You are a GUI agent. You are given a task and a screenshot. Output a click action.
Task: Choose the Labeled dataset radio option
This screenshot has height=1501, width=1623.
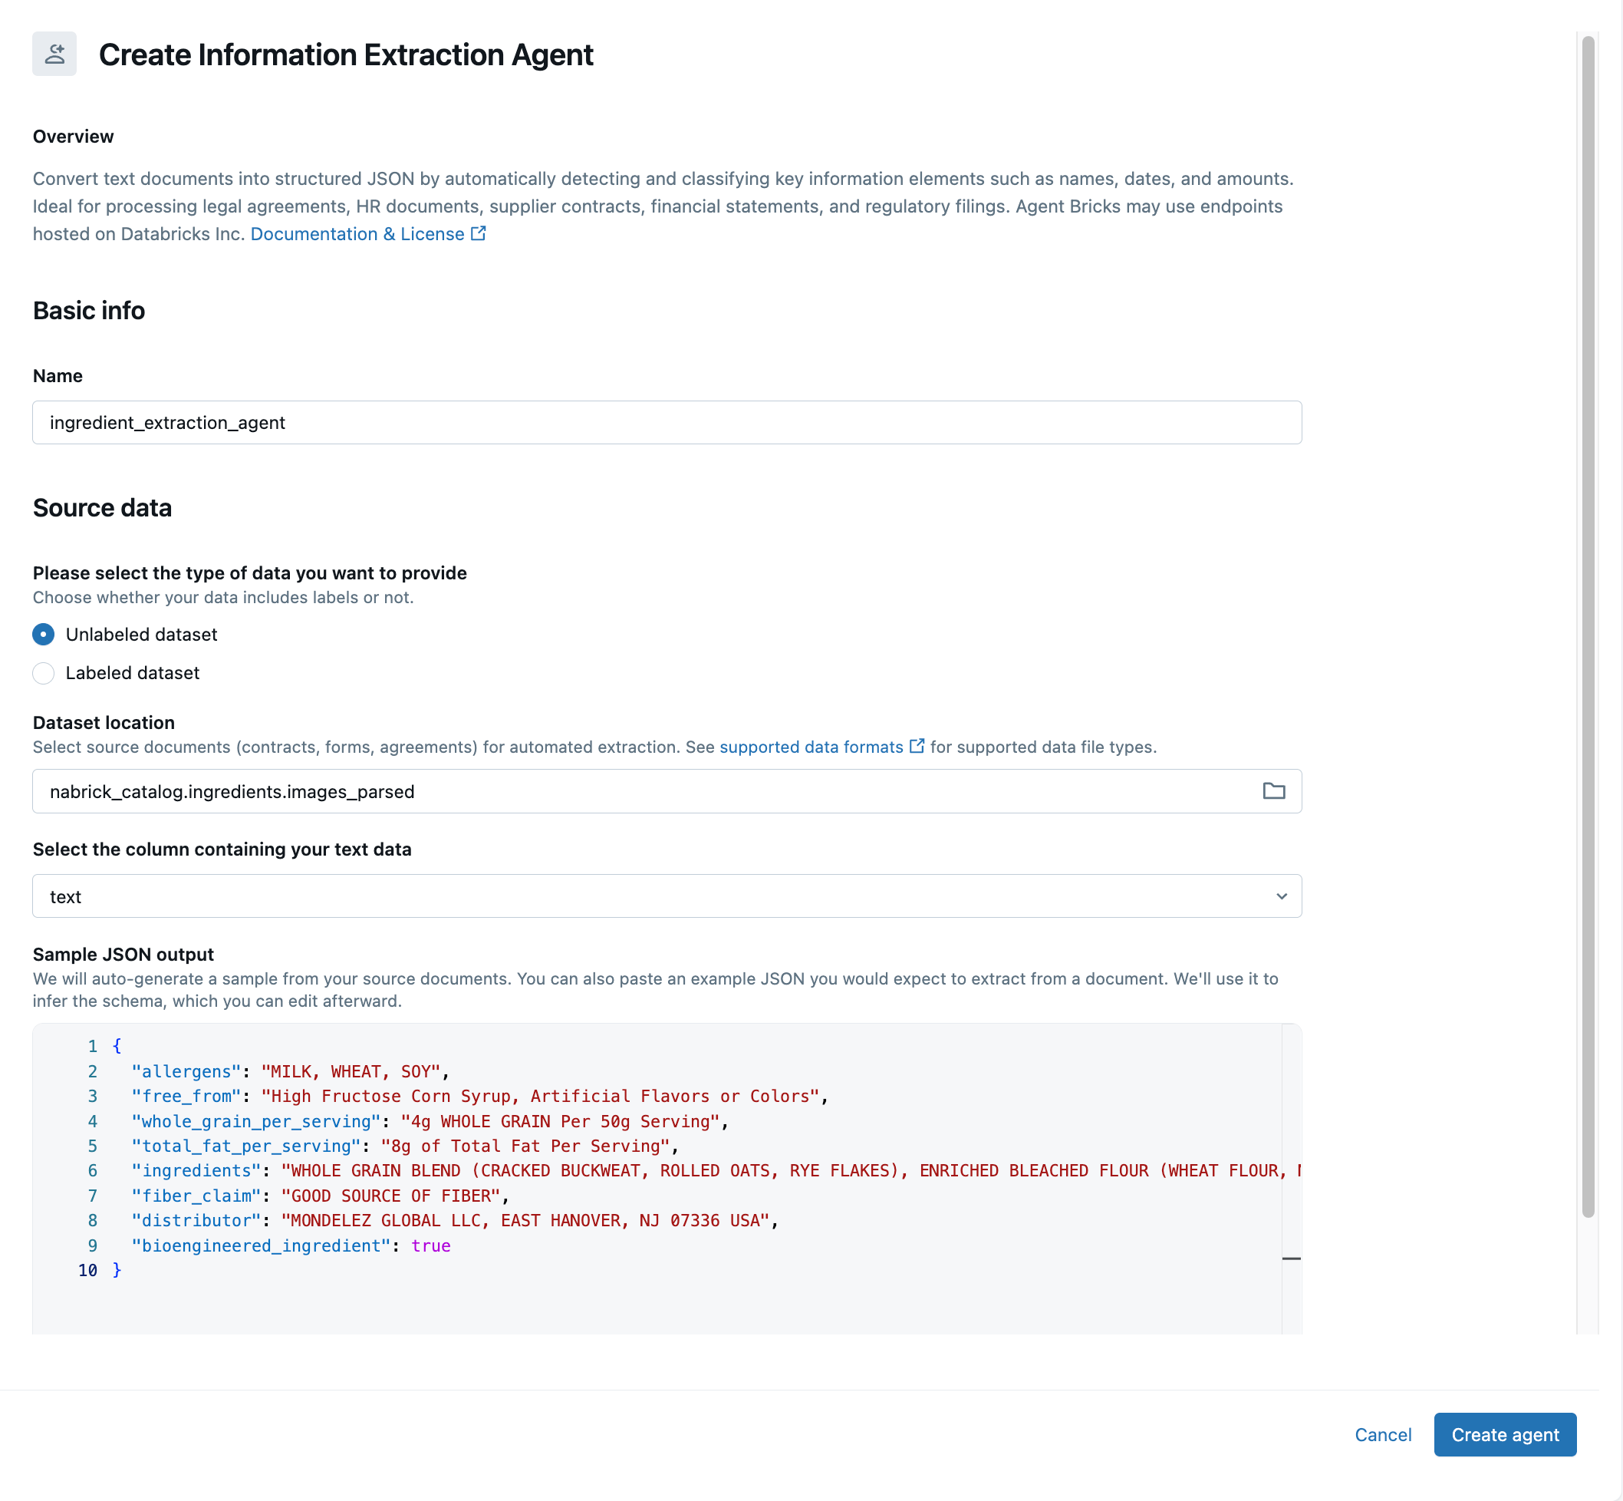pos(44,672)
